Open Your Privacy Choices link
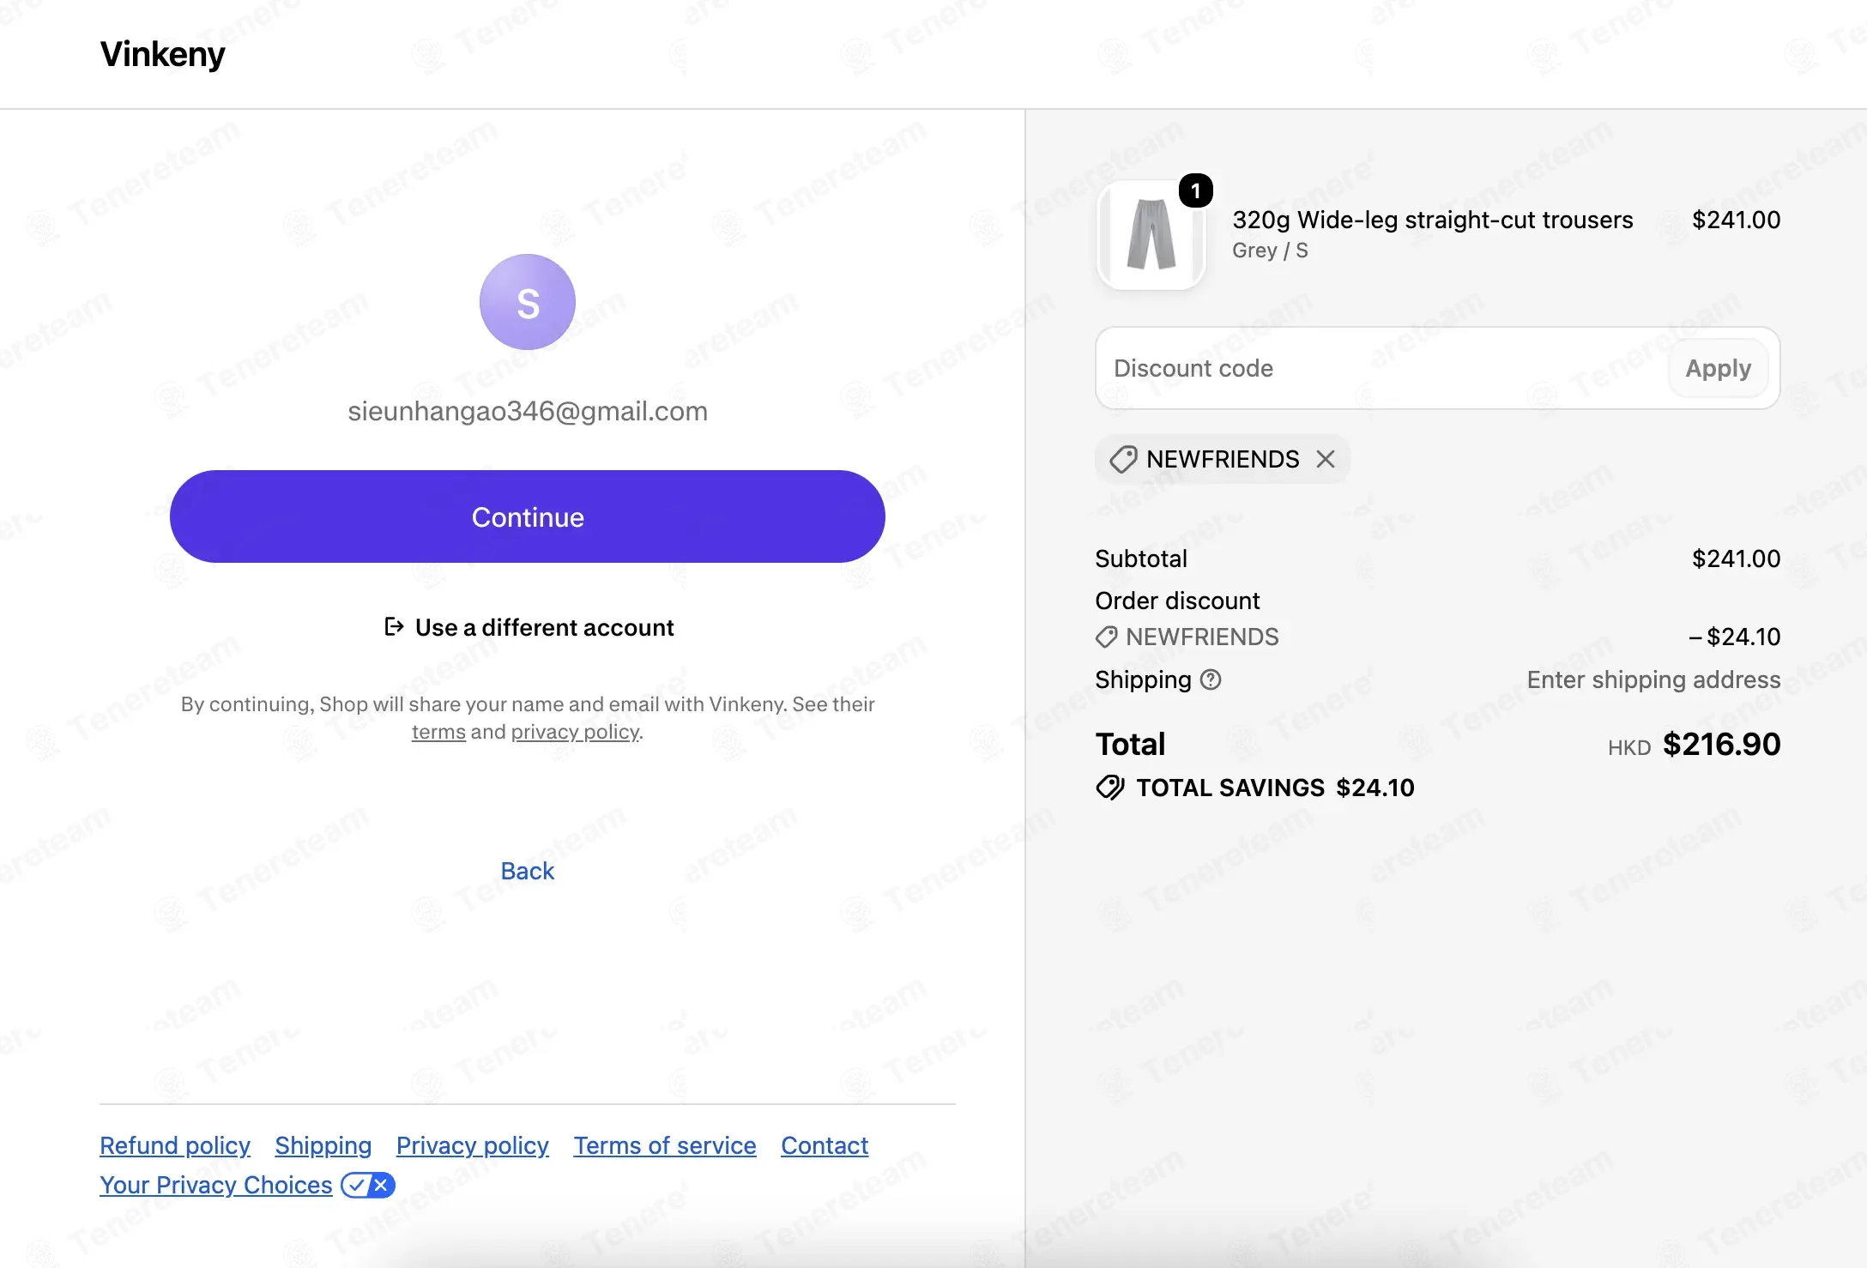 (216, 1185)
